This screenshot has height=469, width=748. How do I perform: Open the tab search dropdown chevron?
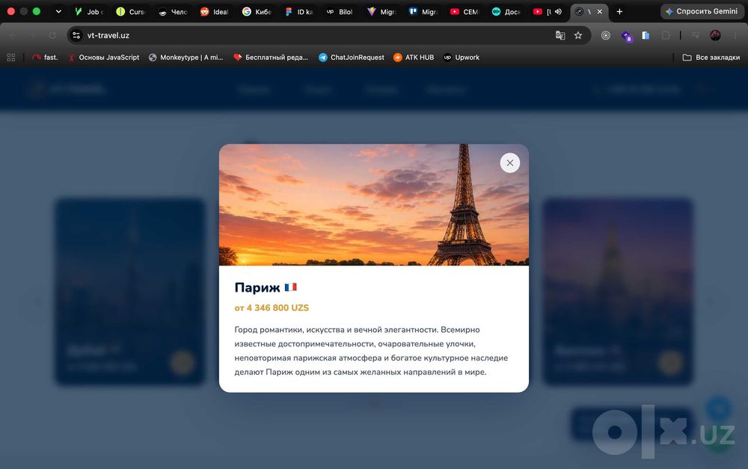58,11
